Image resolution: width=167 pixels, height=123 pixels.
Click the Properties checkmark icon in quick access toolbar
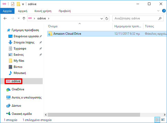[13, 4]
